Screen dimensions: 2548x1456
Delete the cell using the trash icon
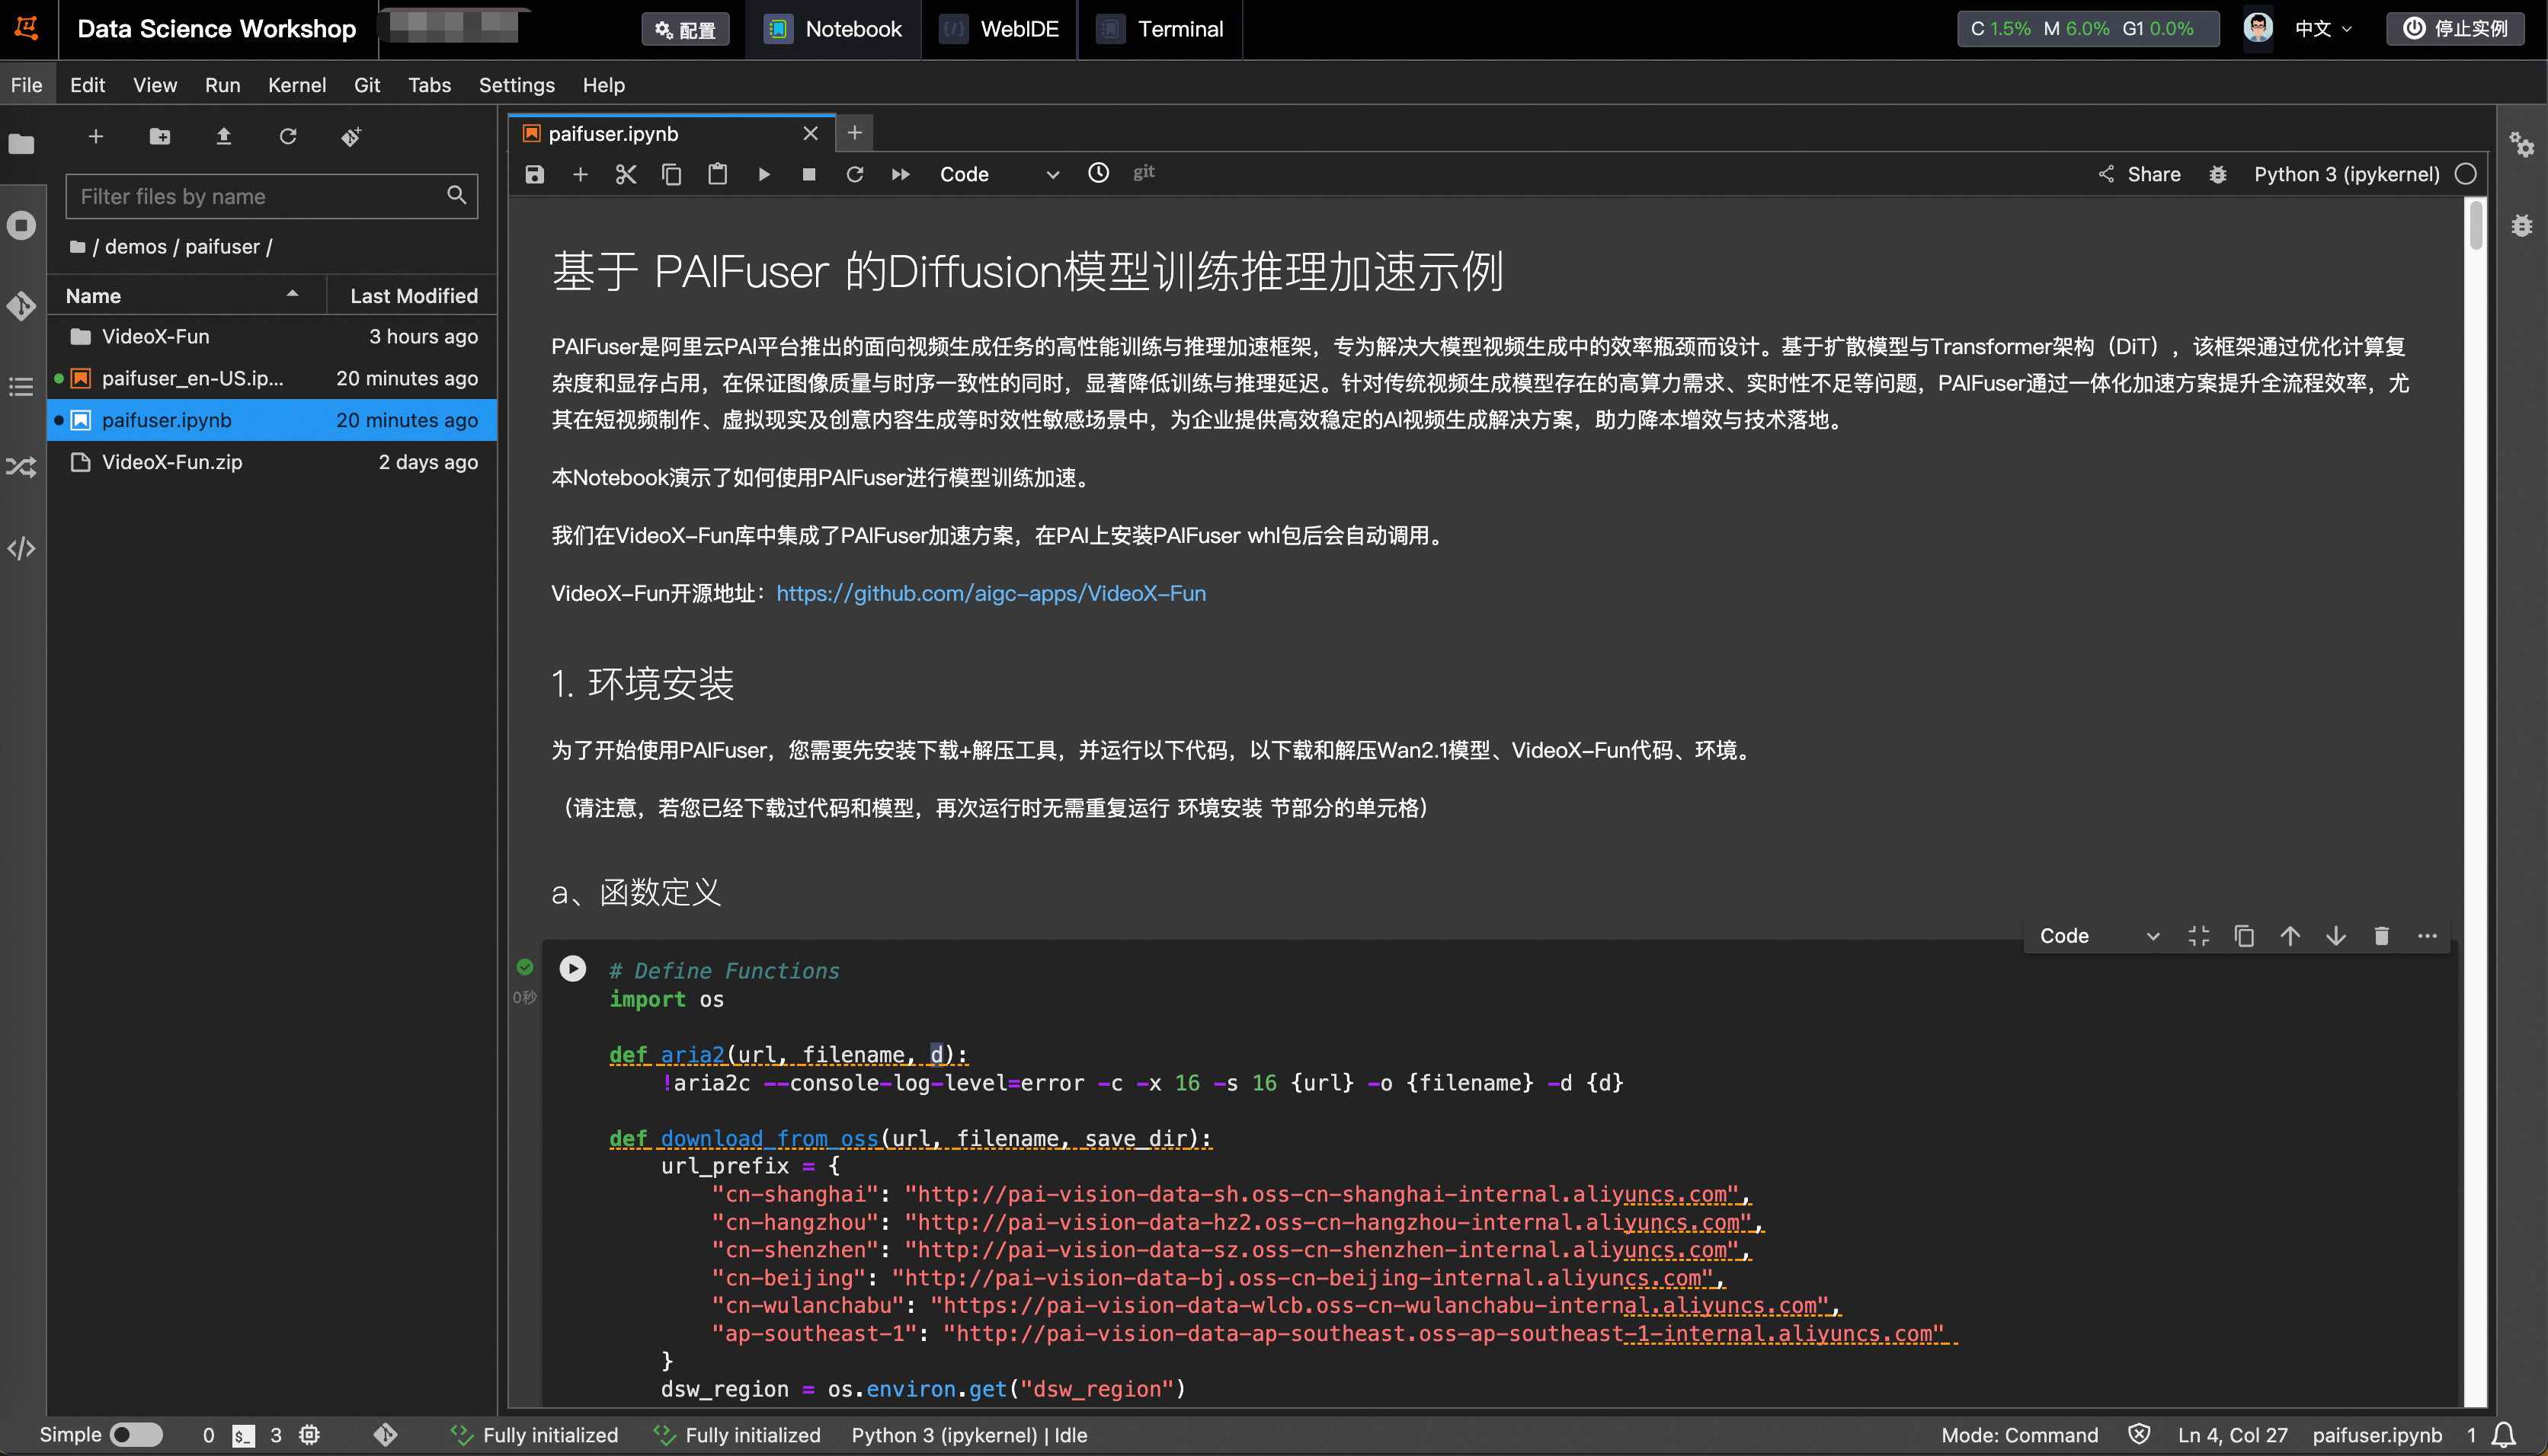coord(2381,936)
